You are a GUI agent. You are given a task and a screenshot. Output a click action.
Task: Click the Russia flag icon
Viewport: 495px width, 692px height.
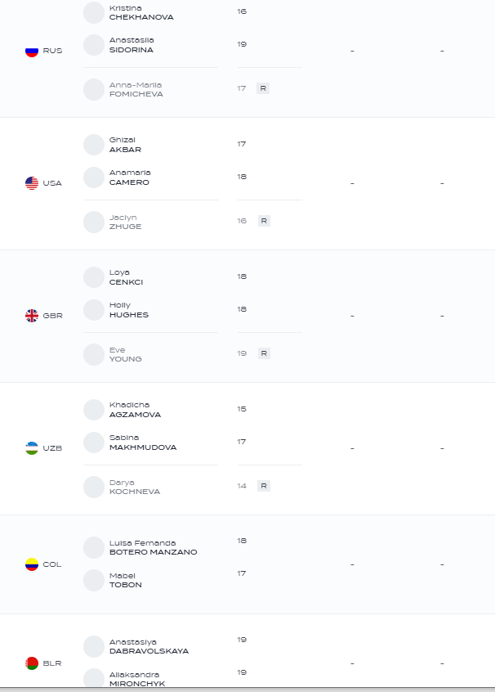[x=32, y=51]
